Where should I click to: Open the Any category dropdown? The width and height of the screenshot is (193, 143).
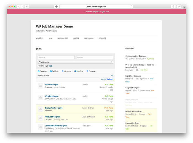tap(75, 62)
